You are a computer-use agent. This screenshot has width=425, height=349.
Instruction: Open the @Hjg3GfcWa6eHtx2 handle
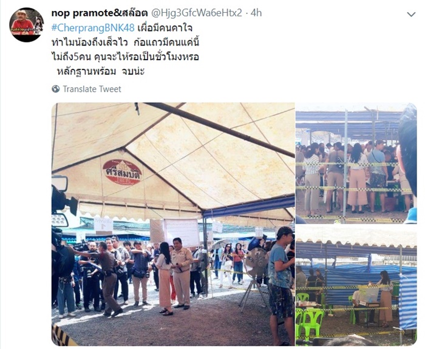[x=196, y=13]
